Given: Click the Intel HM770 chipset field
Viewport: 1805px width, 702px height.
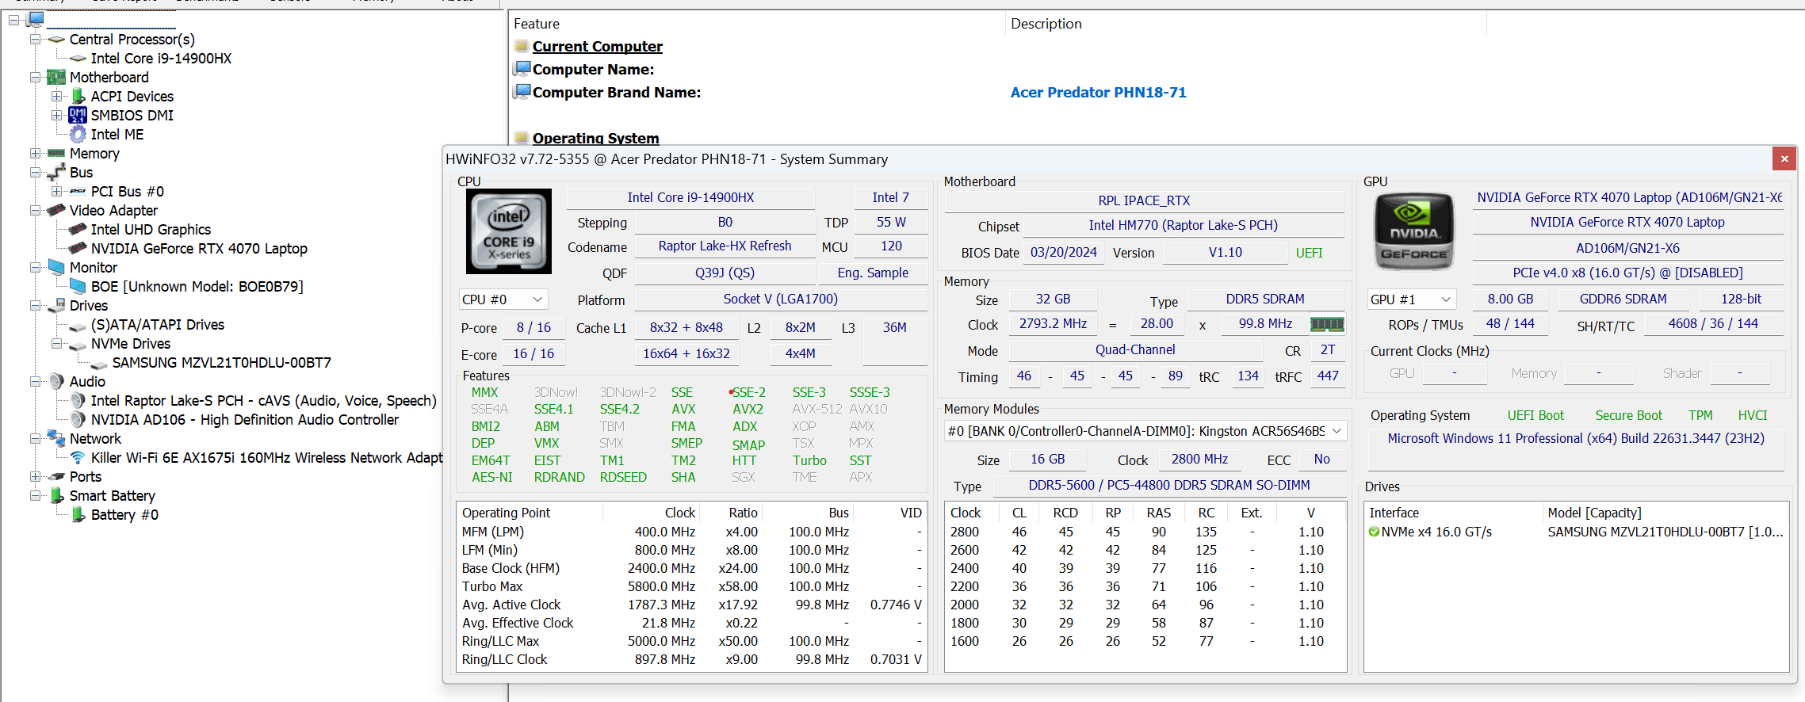Looking at the screenshot, I should (1183, 225).
